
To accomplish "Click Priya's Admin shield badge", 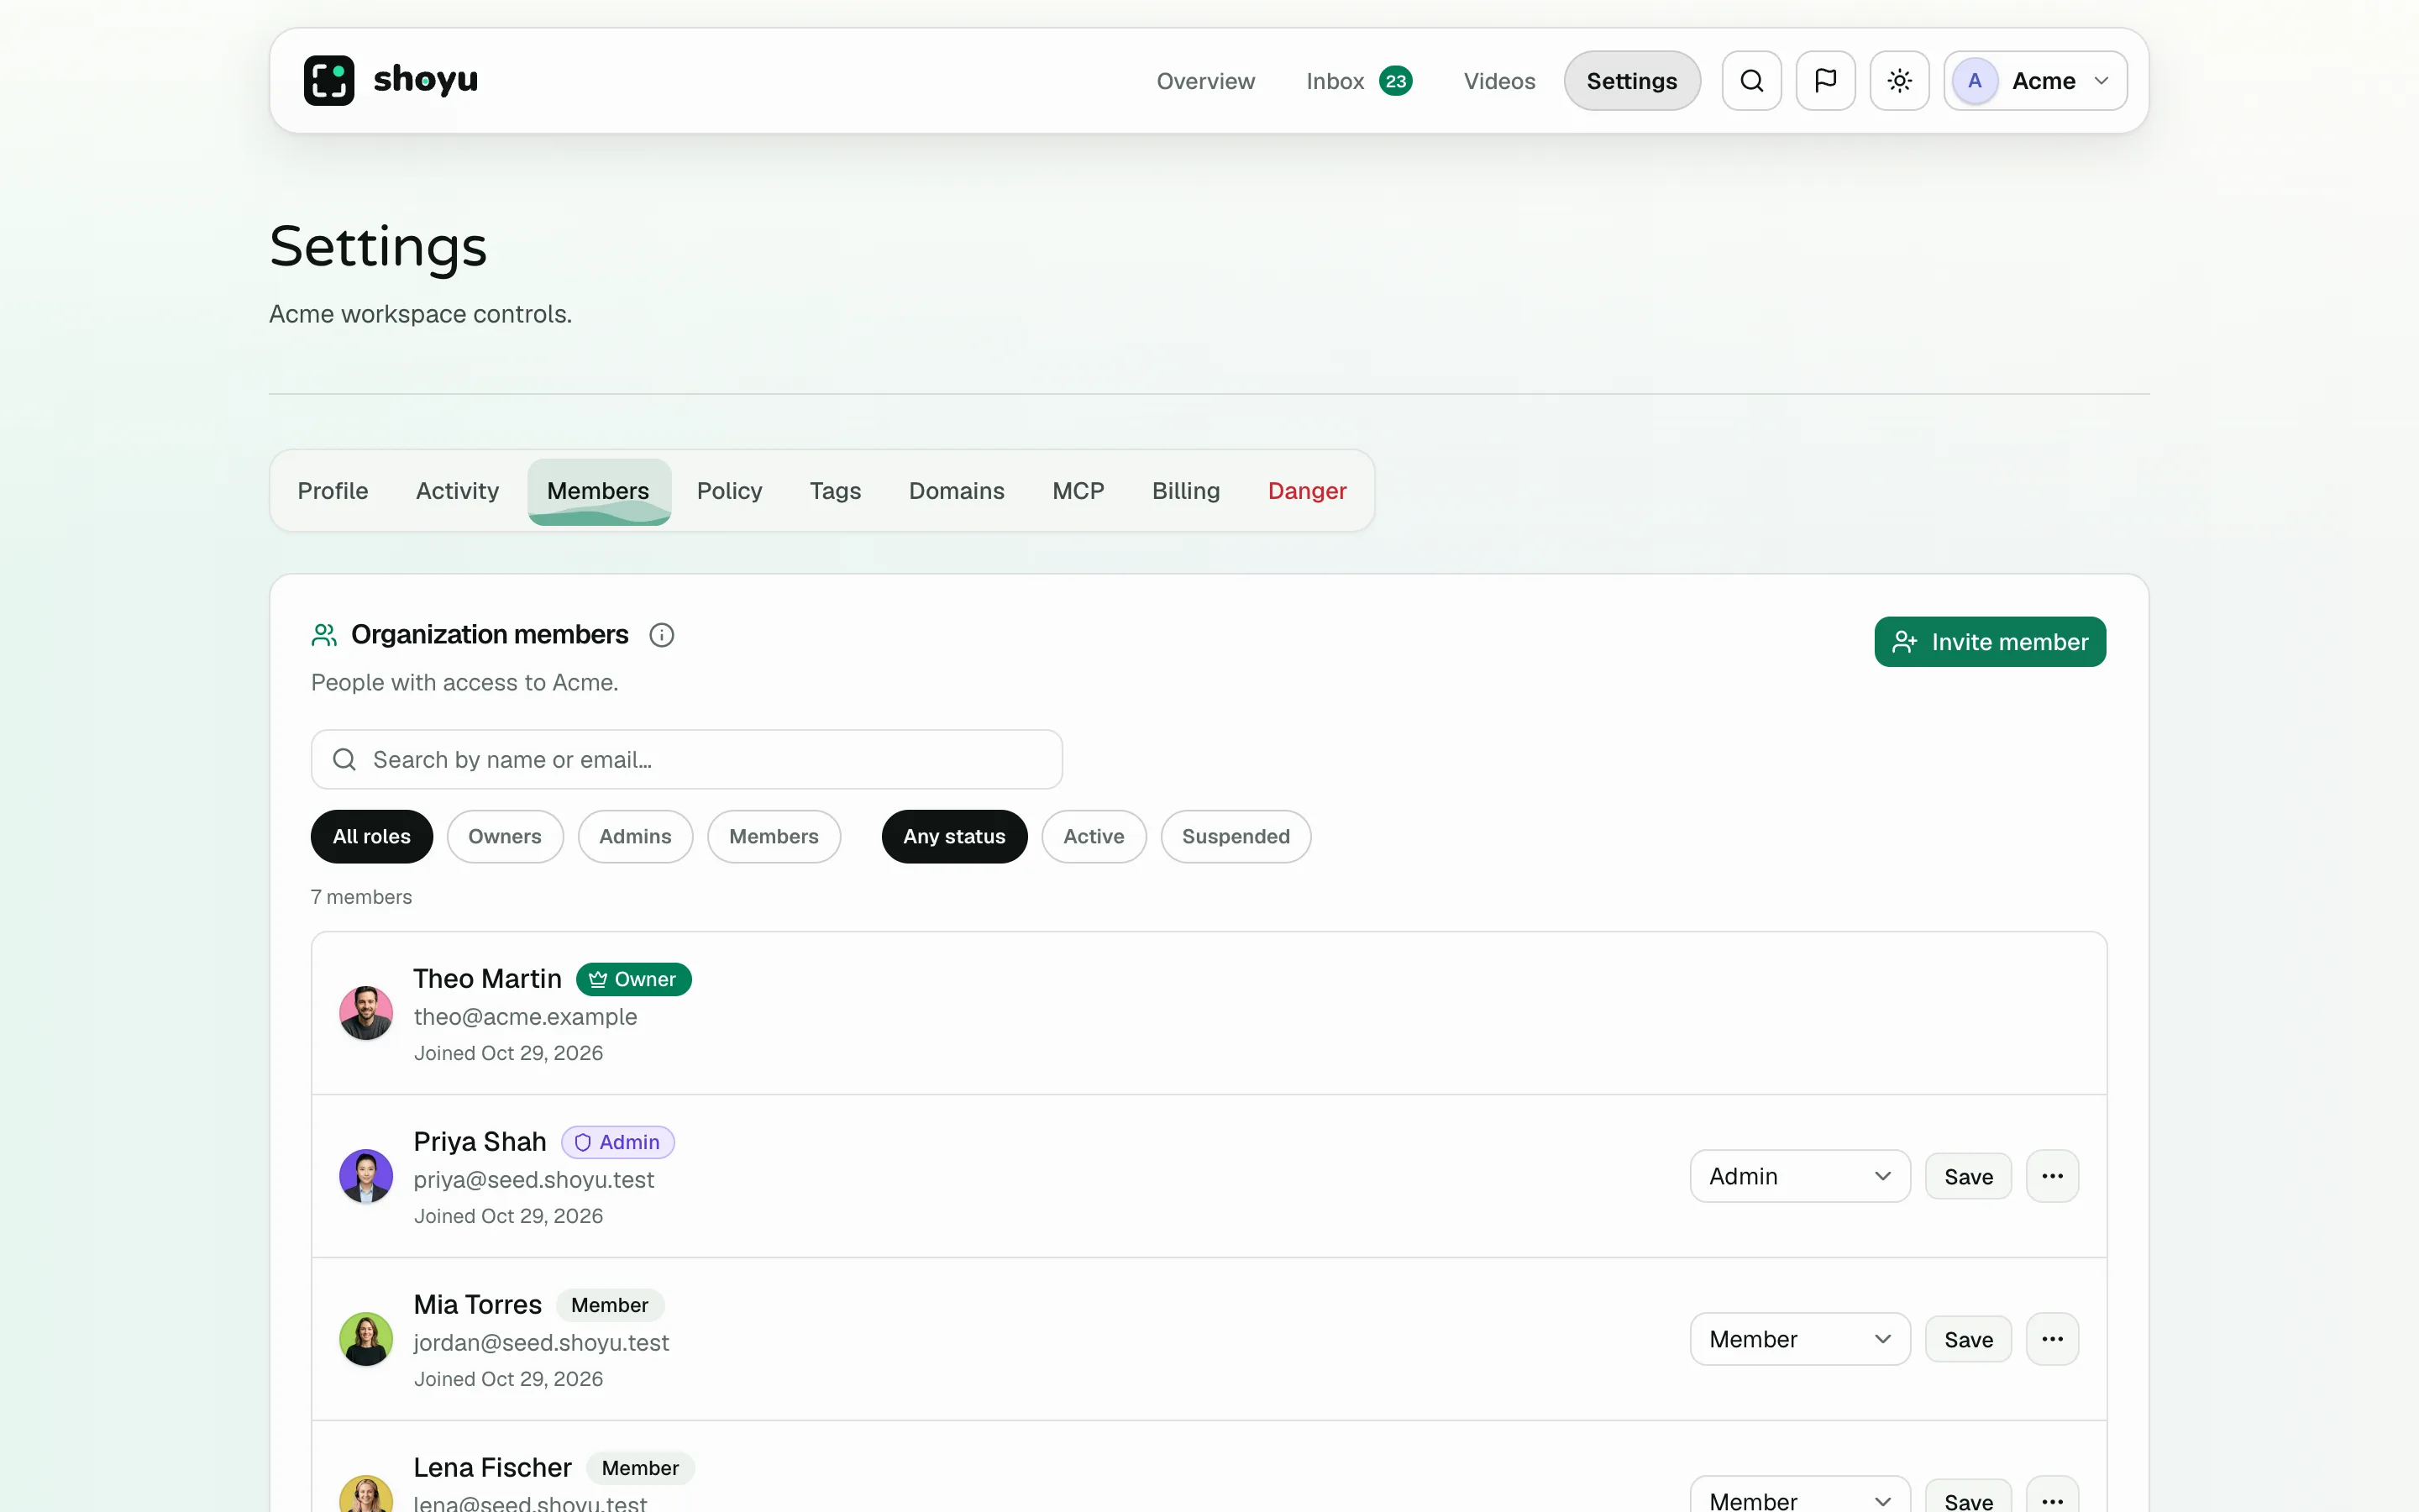I will pyautogui.click(x=617, y=1142).
